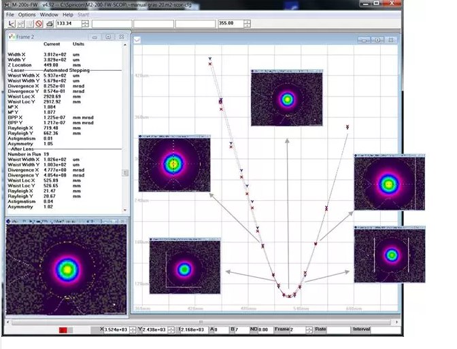Click the stepper beside the 355.00 field
The width and height of the screenshot is (457, 349).
point(247,23)
